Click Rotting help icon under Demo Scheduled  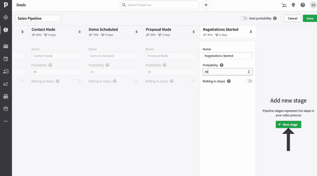coord(115,81)
